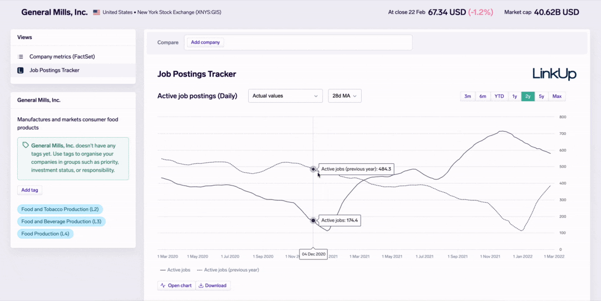Click the -1.2% price change
The width and height of the screenshot is (601, 301).
[x=481, y=12]
